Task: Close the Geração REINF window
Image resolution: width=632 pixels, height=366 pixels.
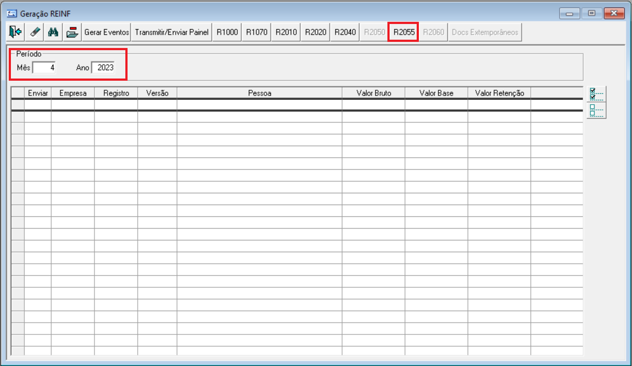Action: (x=614, y=13)
